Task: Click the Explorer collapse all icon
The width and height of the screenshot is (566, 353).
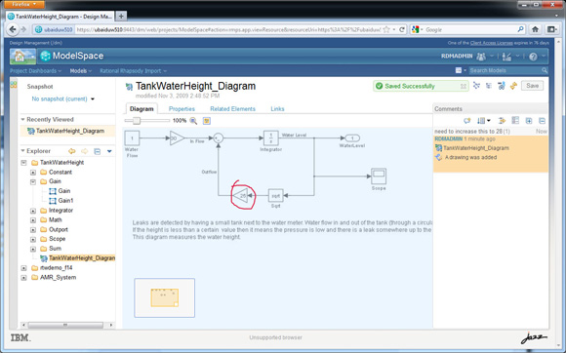Action: point(98,151)
